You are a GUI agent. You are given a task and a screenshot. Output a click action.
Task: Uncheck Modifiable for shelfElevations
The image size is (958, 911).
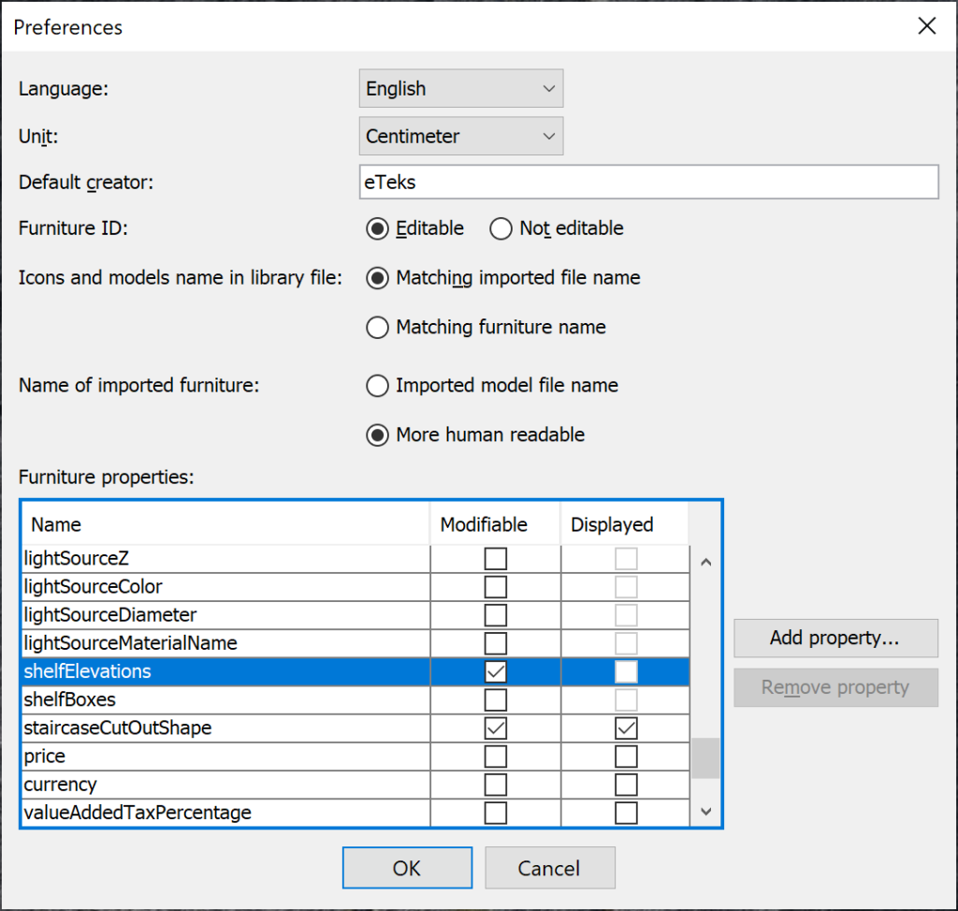coord(495,672)
